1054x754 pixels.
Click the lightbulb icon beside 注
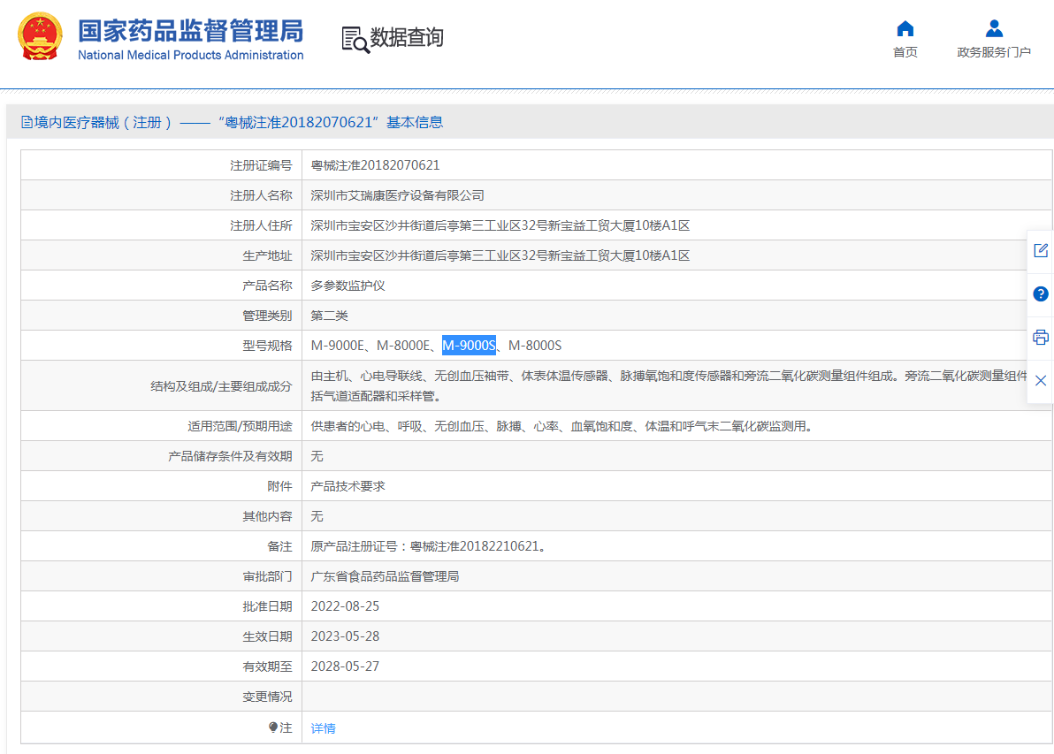273,727
